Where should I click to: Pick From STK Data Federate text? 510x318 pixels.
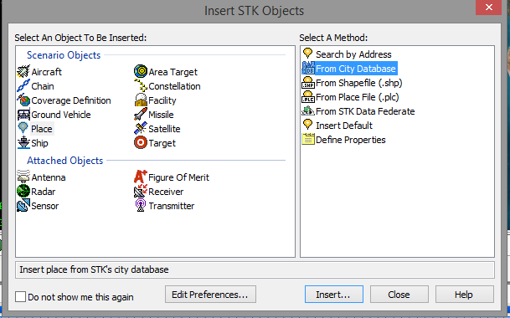(x=365, y=111)
